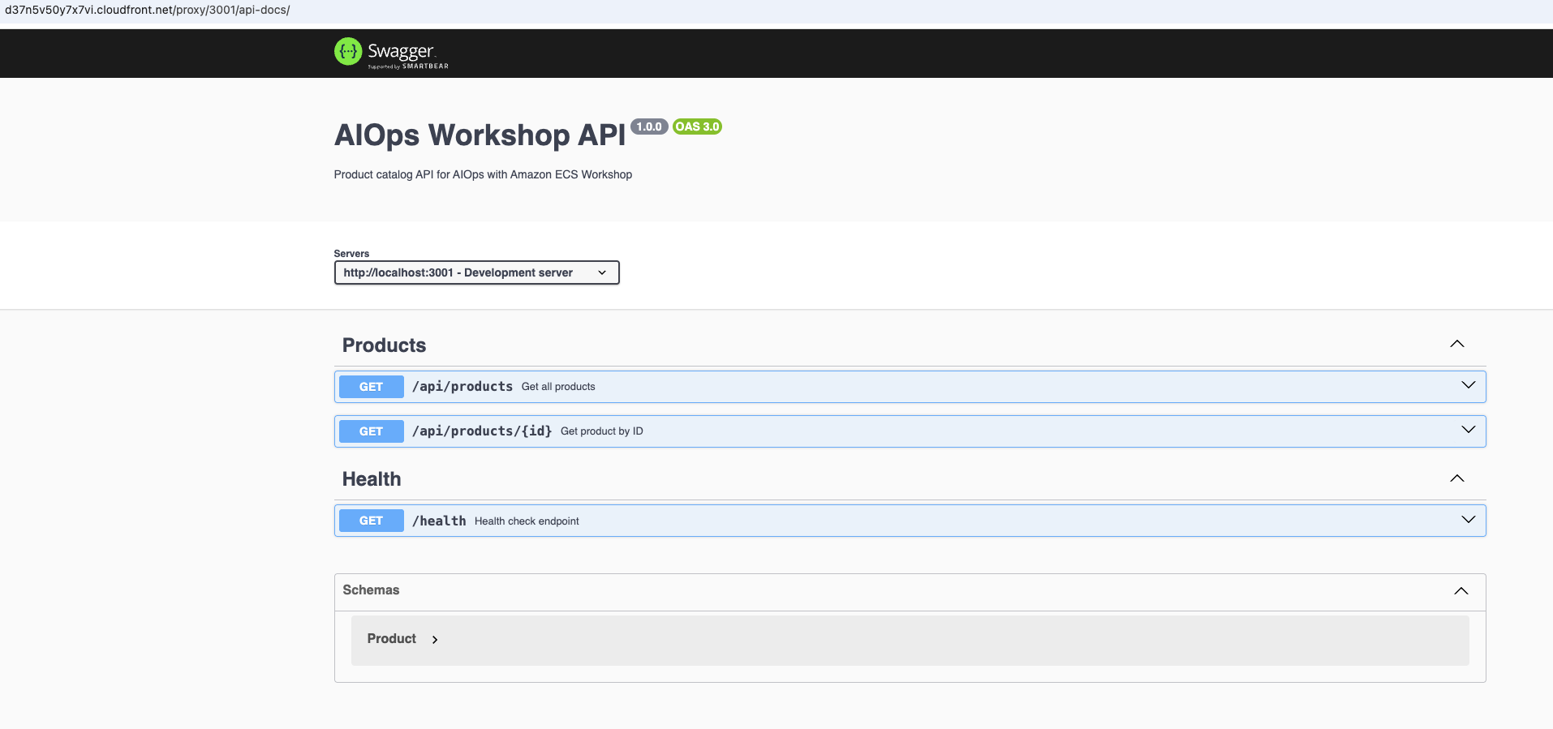Image resolution: width=1553 pixels, height=729 pixels.
Task: Expand Get all products using arrow icon
Action: 1468,385
